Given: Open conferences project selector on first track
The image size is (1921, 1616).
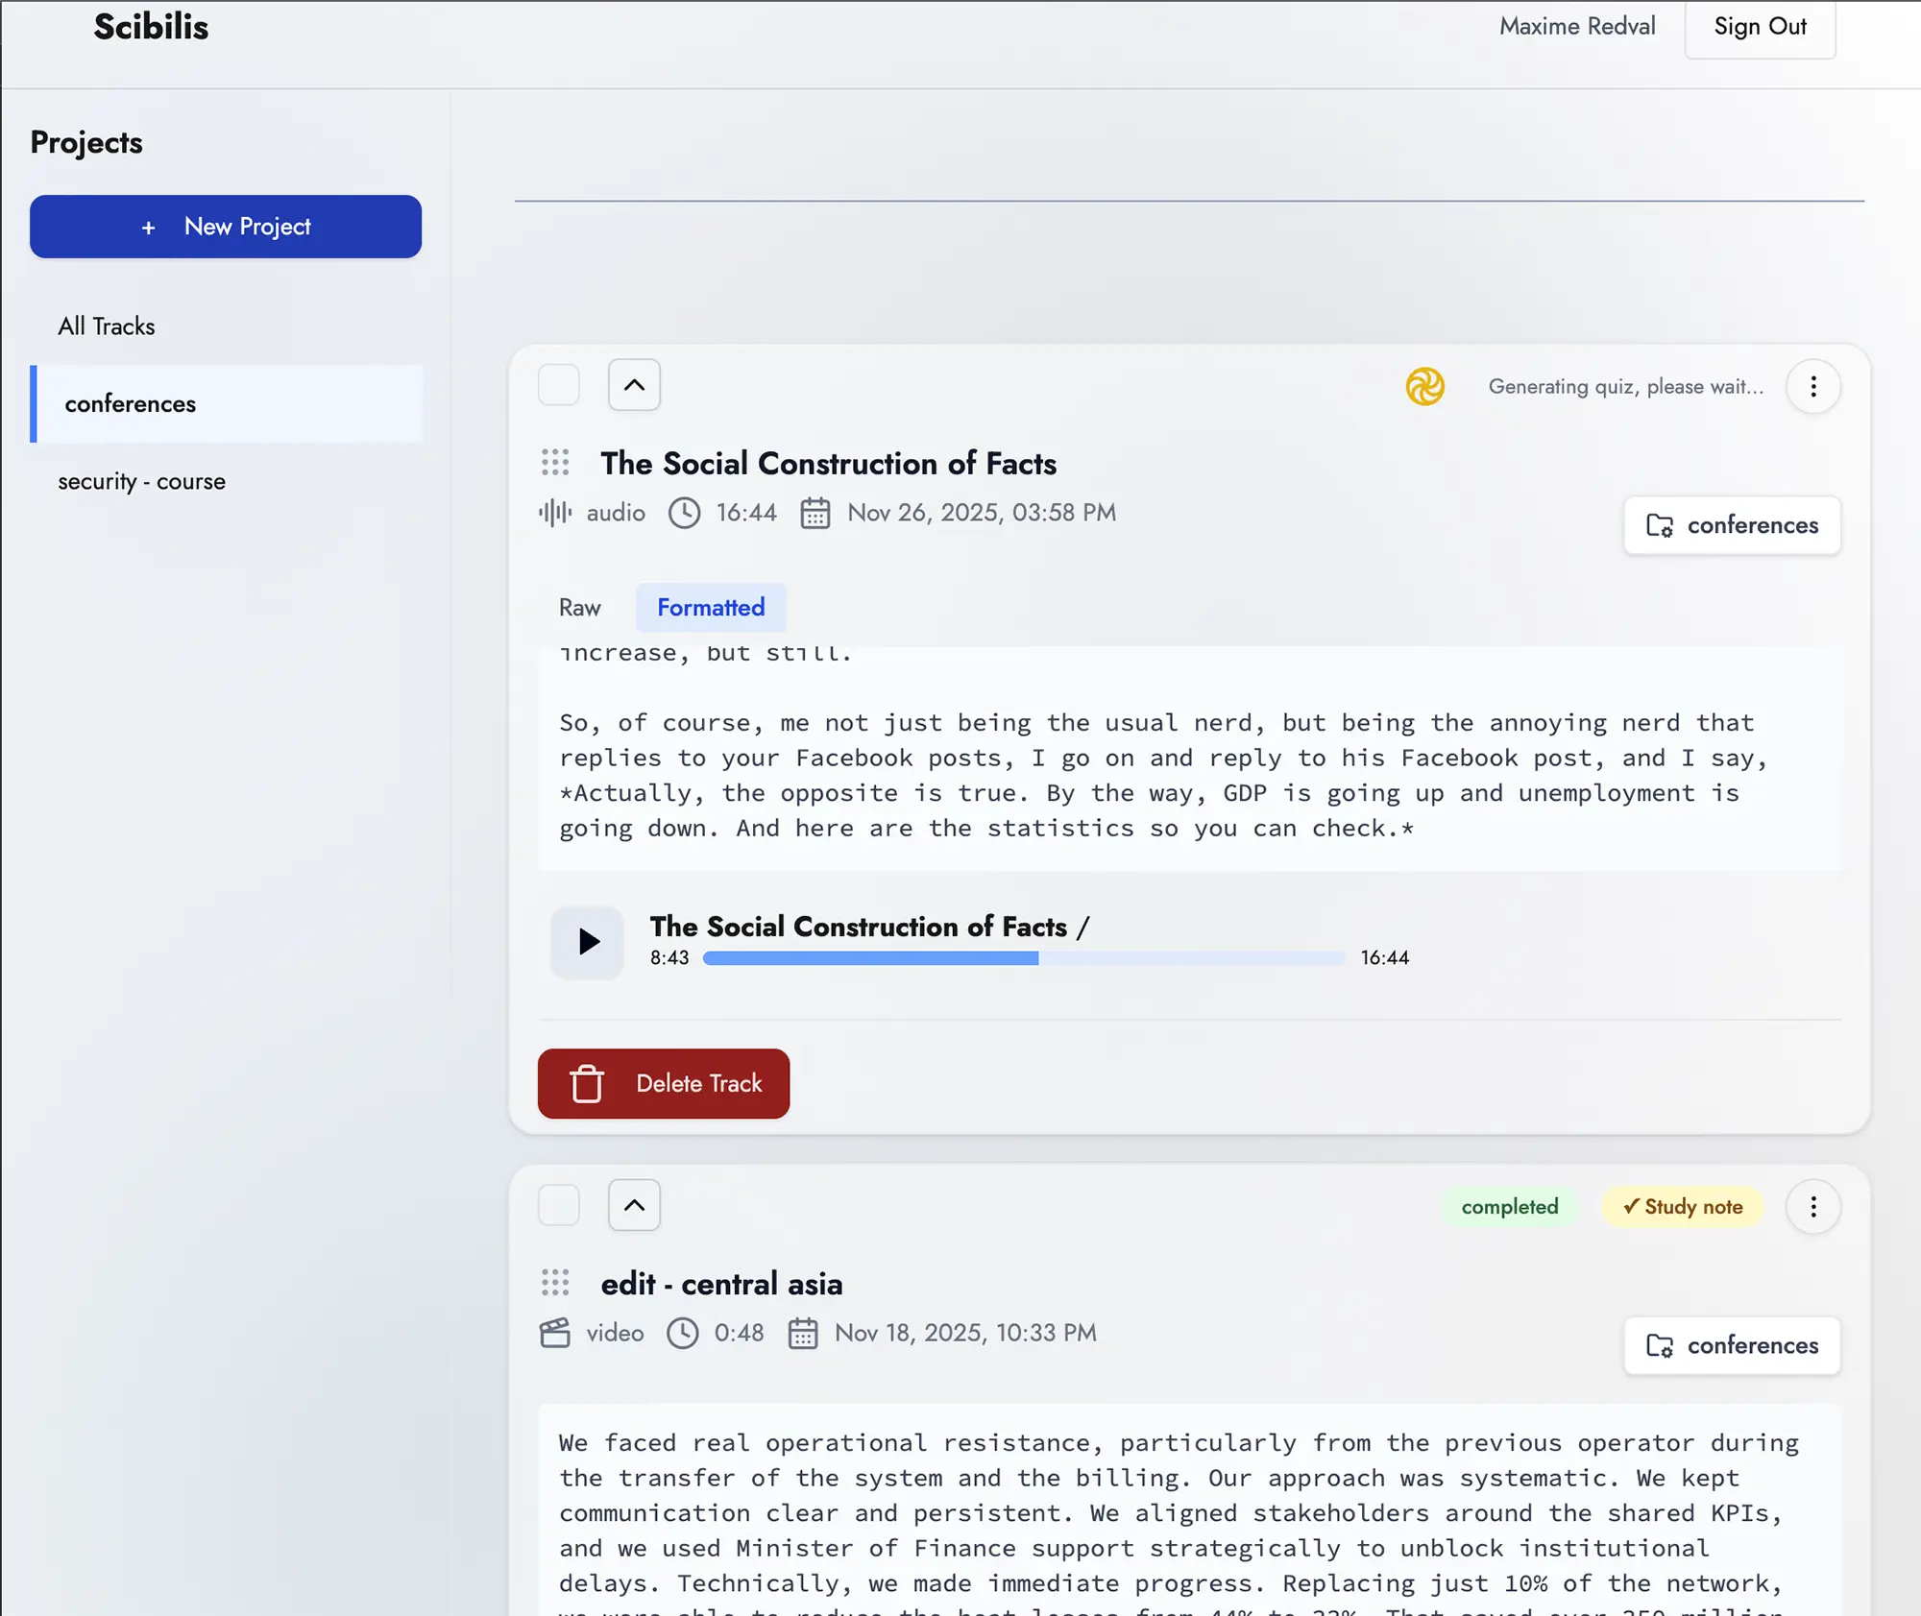Looking at the screenshot, I should click(x=1731, y=525).
